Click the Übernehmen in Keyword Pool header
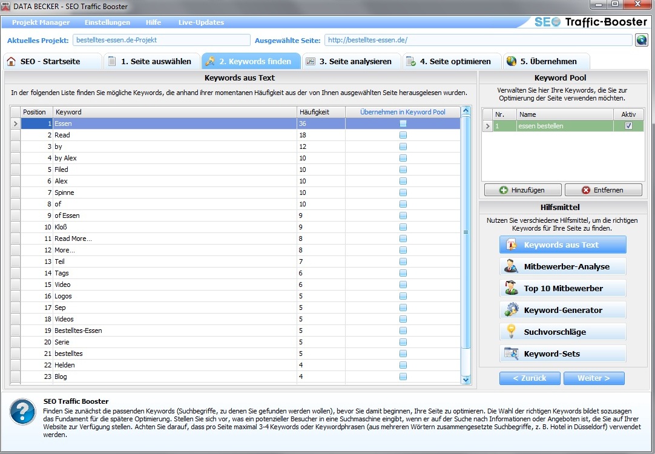 coord(403,112)
